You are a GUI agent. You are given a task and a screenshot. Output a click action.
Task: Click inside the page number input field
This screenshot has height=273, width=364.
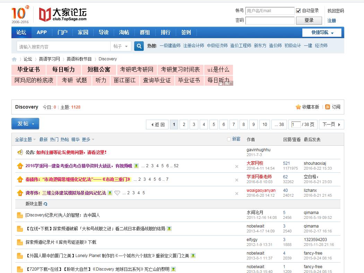click(296, 124)
